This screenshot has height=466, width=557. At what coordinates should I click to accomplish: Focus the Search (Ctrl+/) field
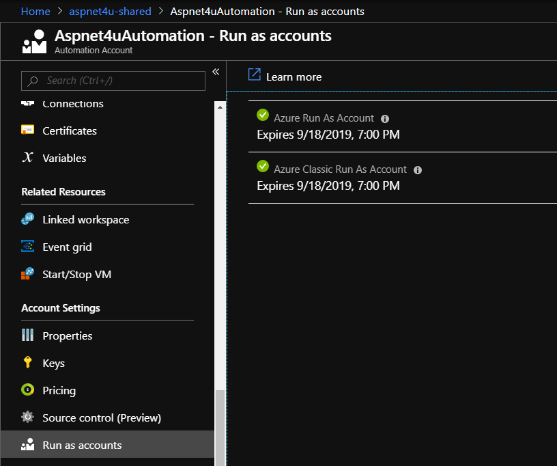click(x=113, y=81)
